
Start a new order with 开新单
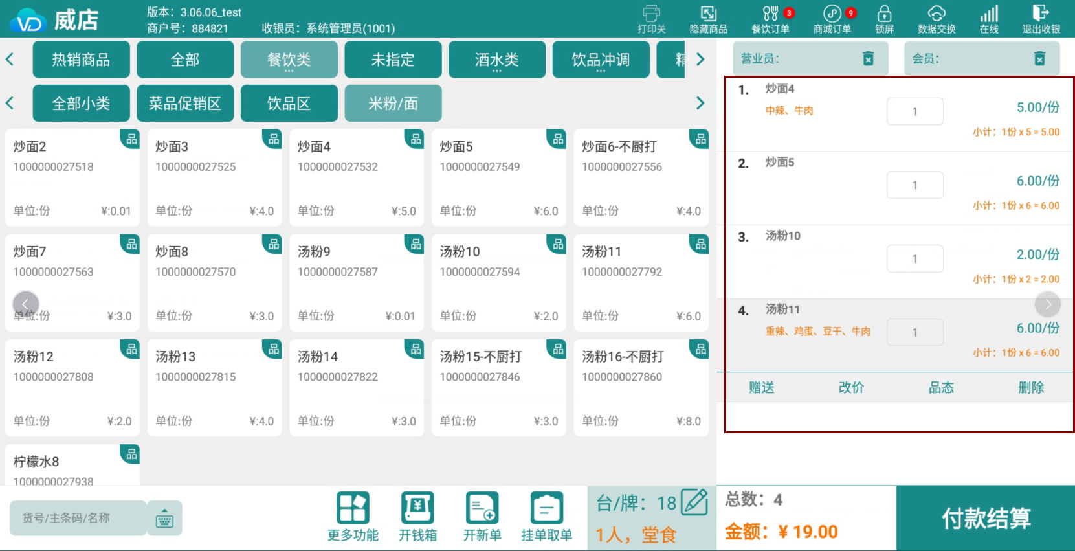[x=482, y=517]
